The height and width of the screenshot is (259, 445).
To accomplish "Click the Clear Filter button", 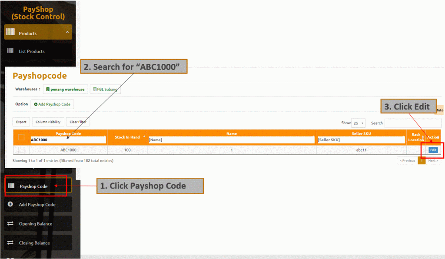I will point(78,122).
